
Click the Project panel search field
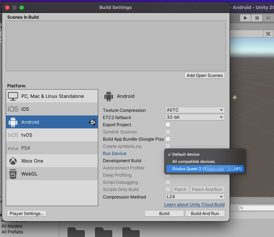(x=257, y=208)
